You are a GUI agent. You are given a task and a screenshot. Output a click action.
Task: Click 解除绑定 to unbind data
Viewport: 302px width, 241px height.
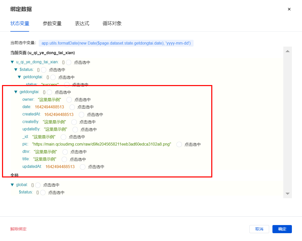click(x=18, y=229)
